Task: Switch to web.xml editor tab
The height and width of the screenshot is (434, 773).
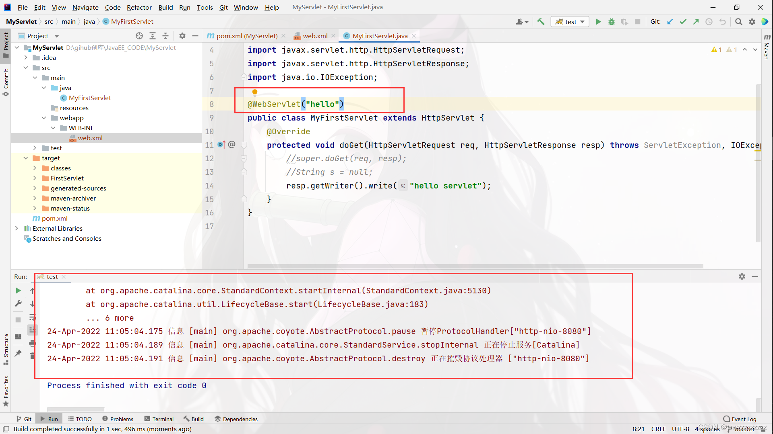Action: tap(315, 36)
